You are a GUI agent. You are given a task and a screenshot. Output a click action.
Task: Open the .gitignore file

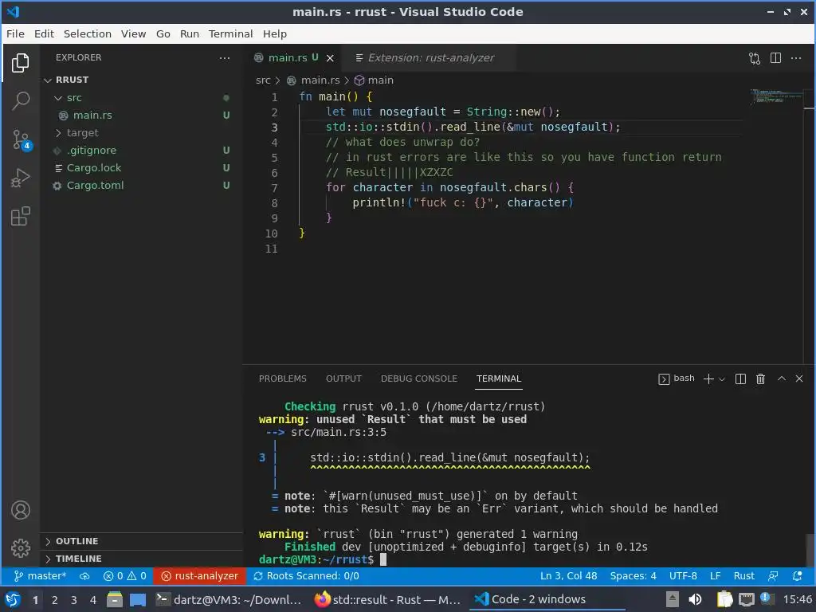tap(142, 151)
